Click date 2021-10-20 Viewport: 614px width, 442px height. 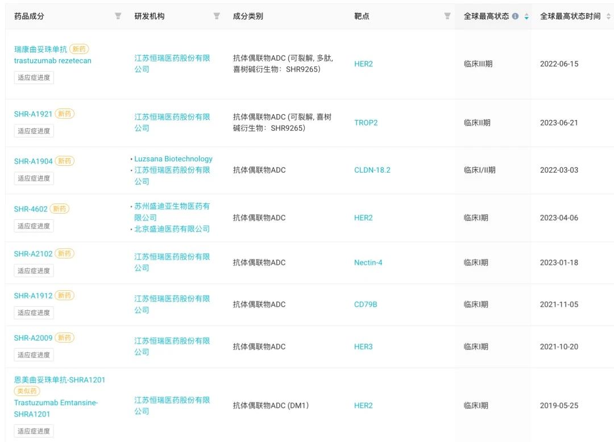pyautogui.click(x=559, y=347)
